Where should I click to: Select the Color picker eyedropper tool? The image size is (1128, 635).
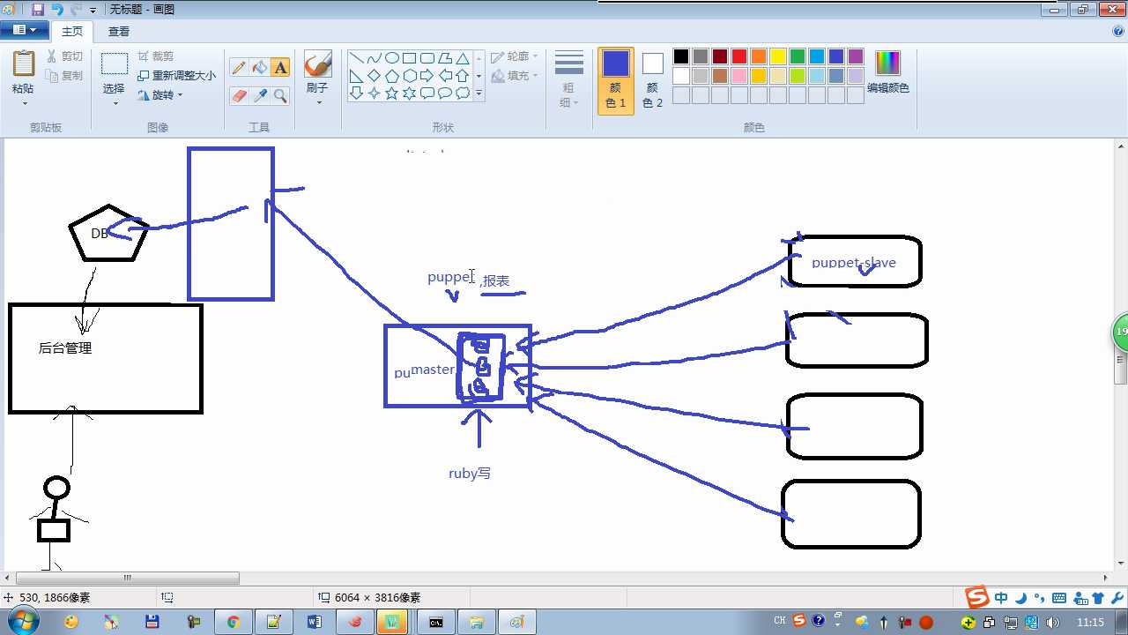click(259, 95)
